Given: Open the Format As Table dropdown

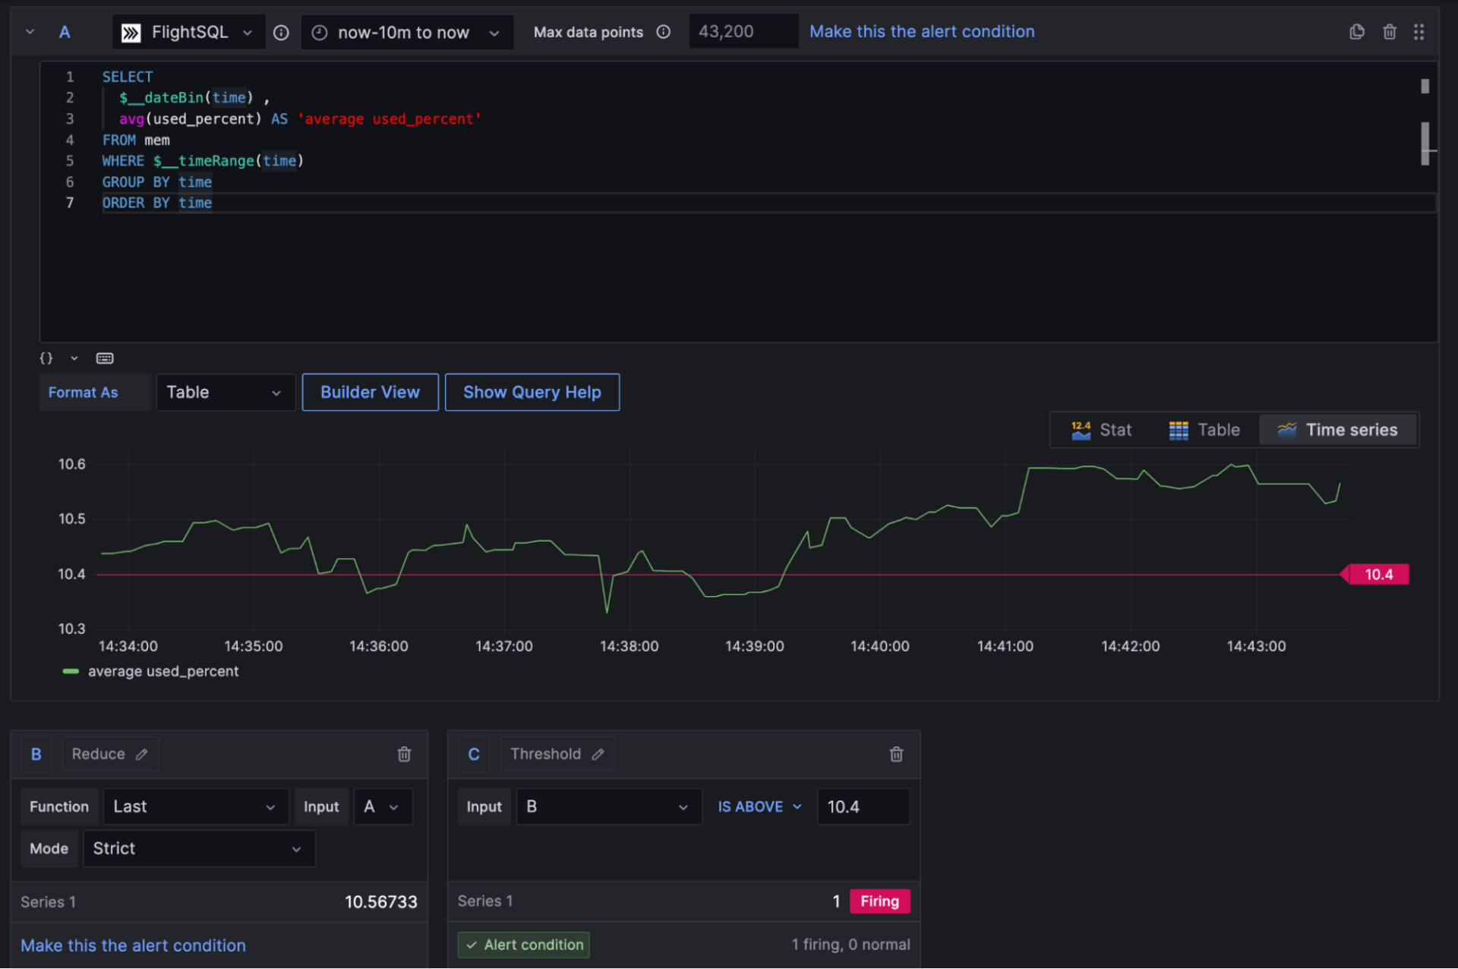Looking at the screenshot, I should pos(225,393).
